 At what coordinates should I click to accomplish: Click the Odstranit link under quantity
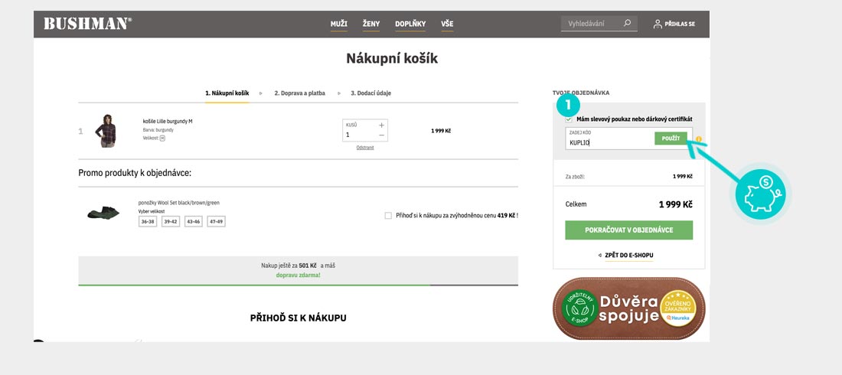[365, 148]
